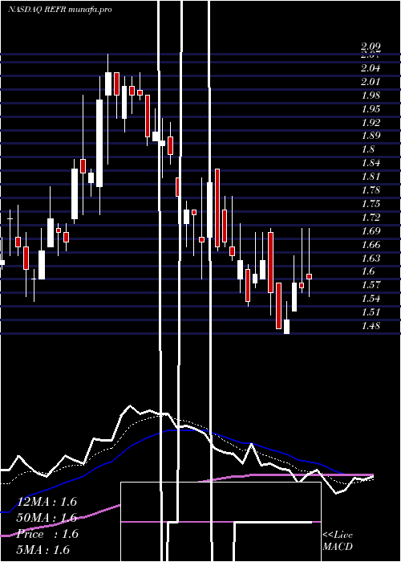Click the <<Live MACD label

(338, 541)
